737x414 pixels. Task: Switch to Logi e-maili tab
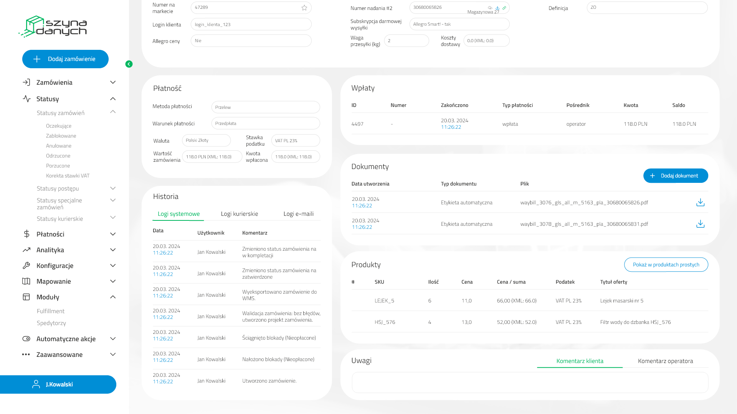click(298, 214)
